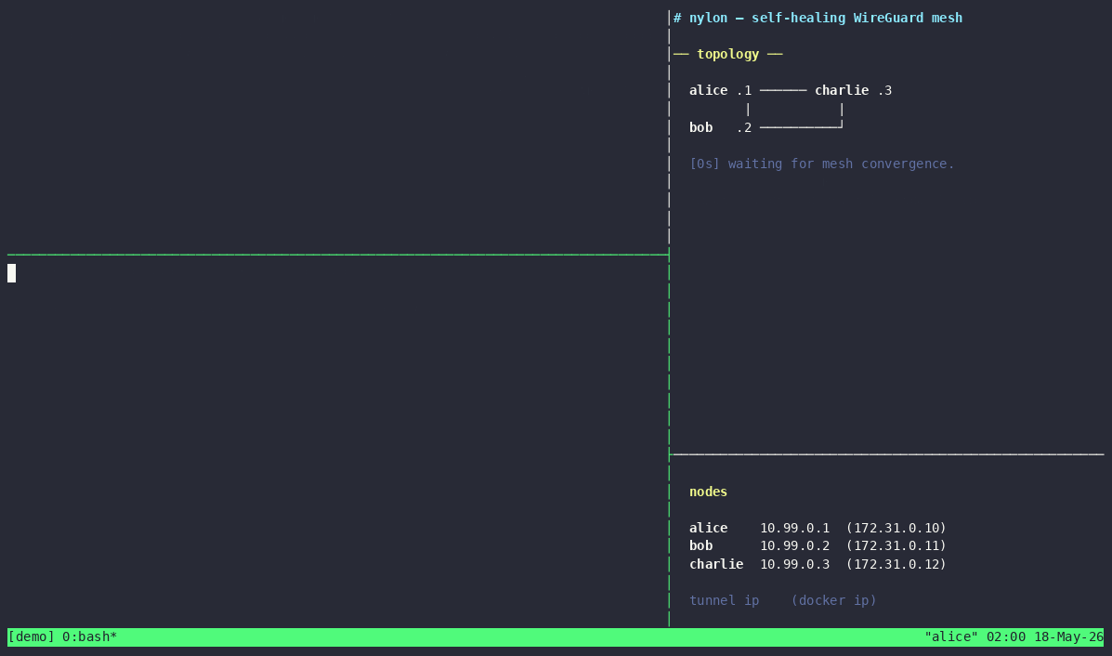Select the alice name in the nodes list

708,528
